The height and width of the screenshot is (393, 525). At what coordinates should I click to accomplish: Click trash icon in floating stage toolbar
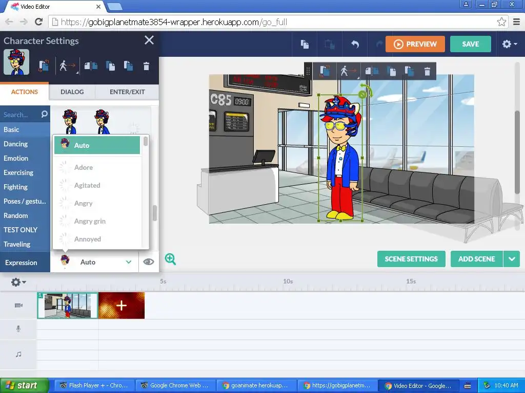pyautogui.click(x=427, y=71)
